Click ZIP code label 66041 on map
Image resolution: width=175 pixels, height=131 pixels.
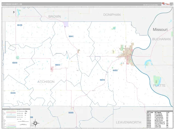[x=71, y=36]
